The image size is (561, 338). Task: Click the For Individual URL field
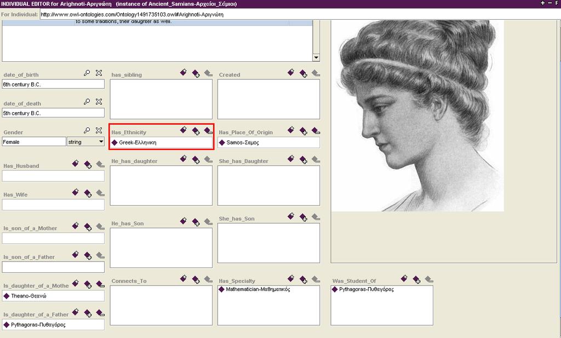pos(300,15)
